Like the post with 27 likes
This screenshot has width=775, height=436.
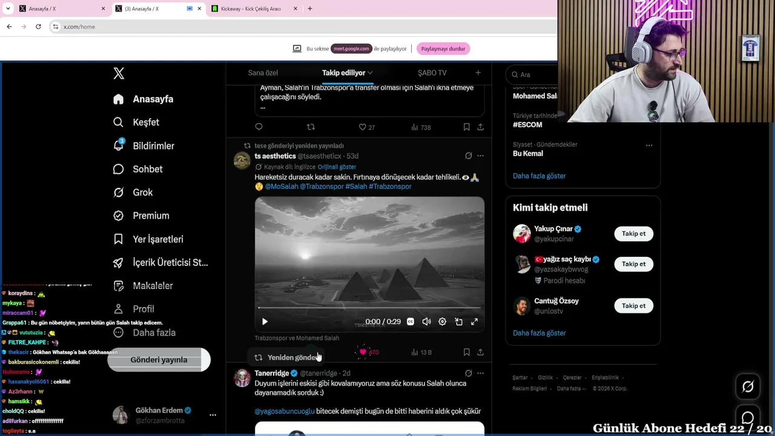pyautogui.click(x=367, y=127)
